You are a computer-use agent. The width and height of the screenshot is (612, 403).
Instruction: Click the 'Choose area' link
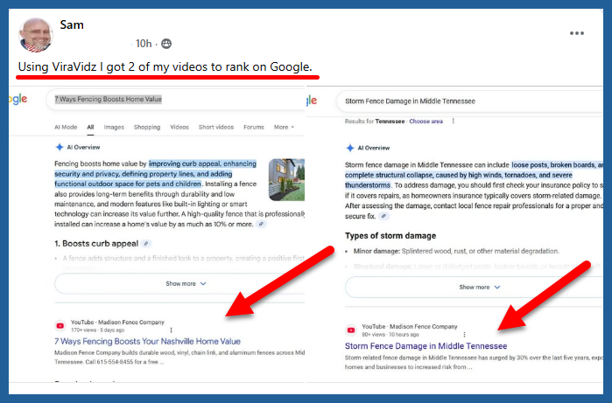click(426, 122)
